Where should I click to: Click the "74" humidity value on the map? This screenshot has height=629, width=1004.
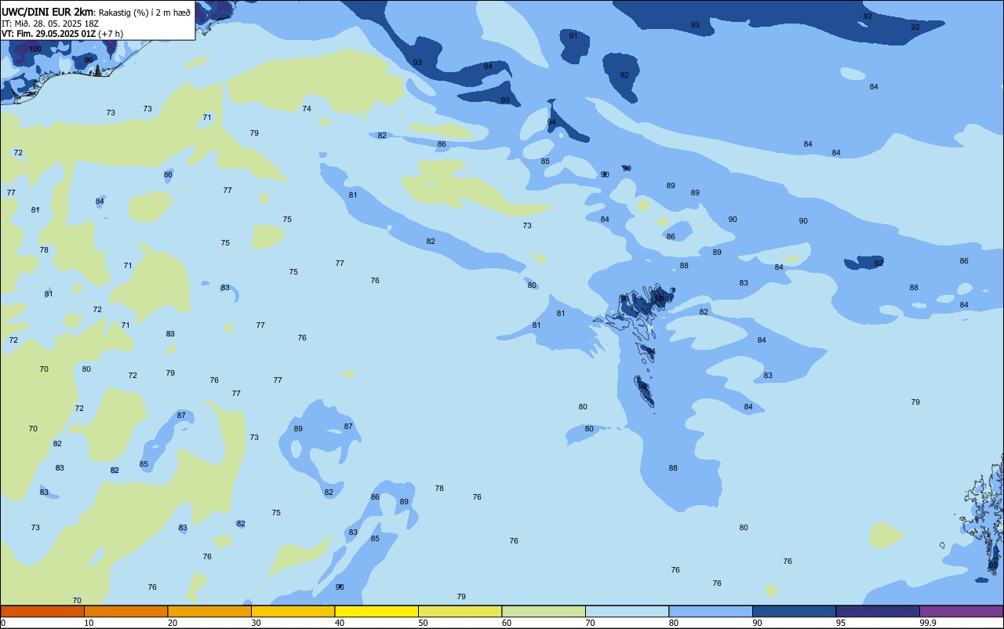[x=307, y=108]
